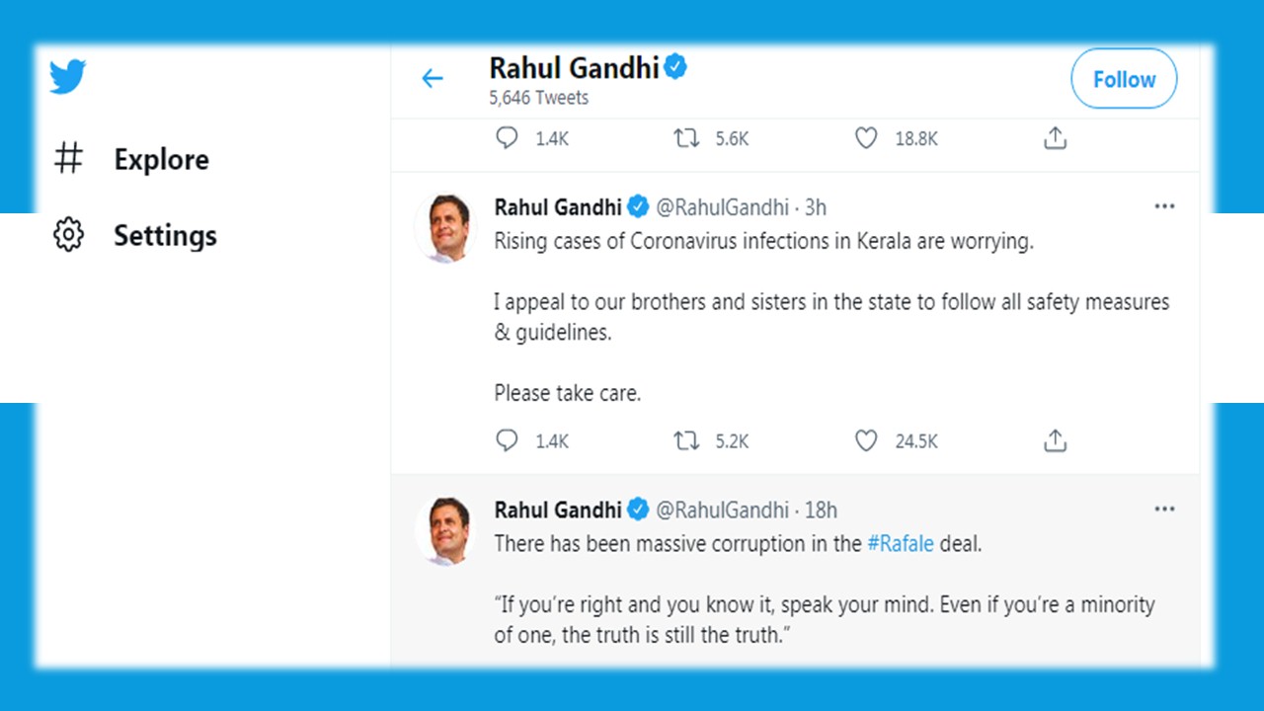Open more options on the Kerala tweet

point(1164,205)
